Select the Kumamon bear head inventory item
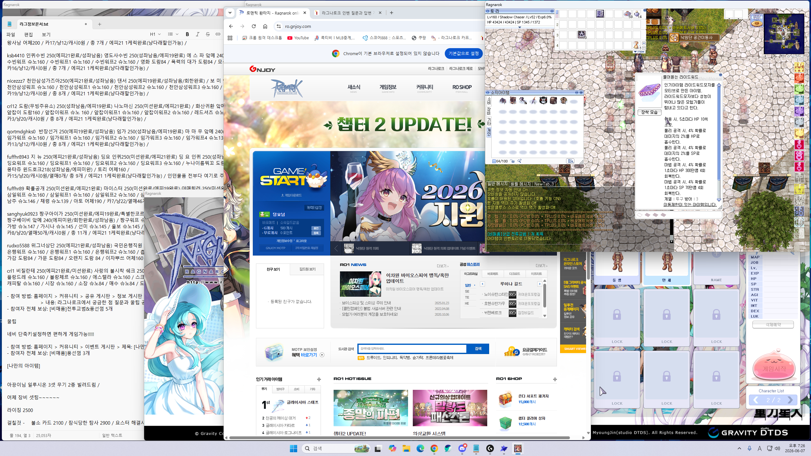This screenshot has height=456, width=811. coord(543,101)
